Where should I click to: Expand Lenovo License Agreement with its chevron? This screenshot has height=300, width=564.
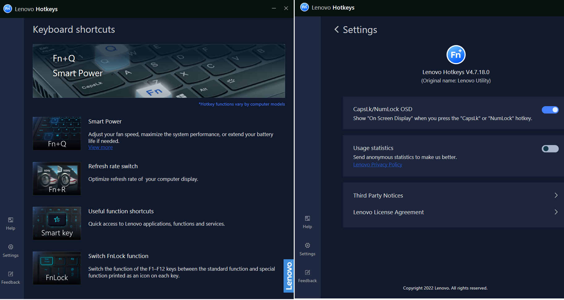coord(556,212)
